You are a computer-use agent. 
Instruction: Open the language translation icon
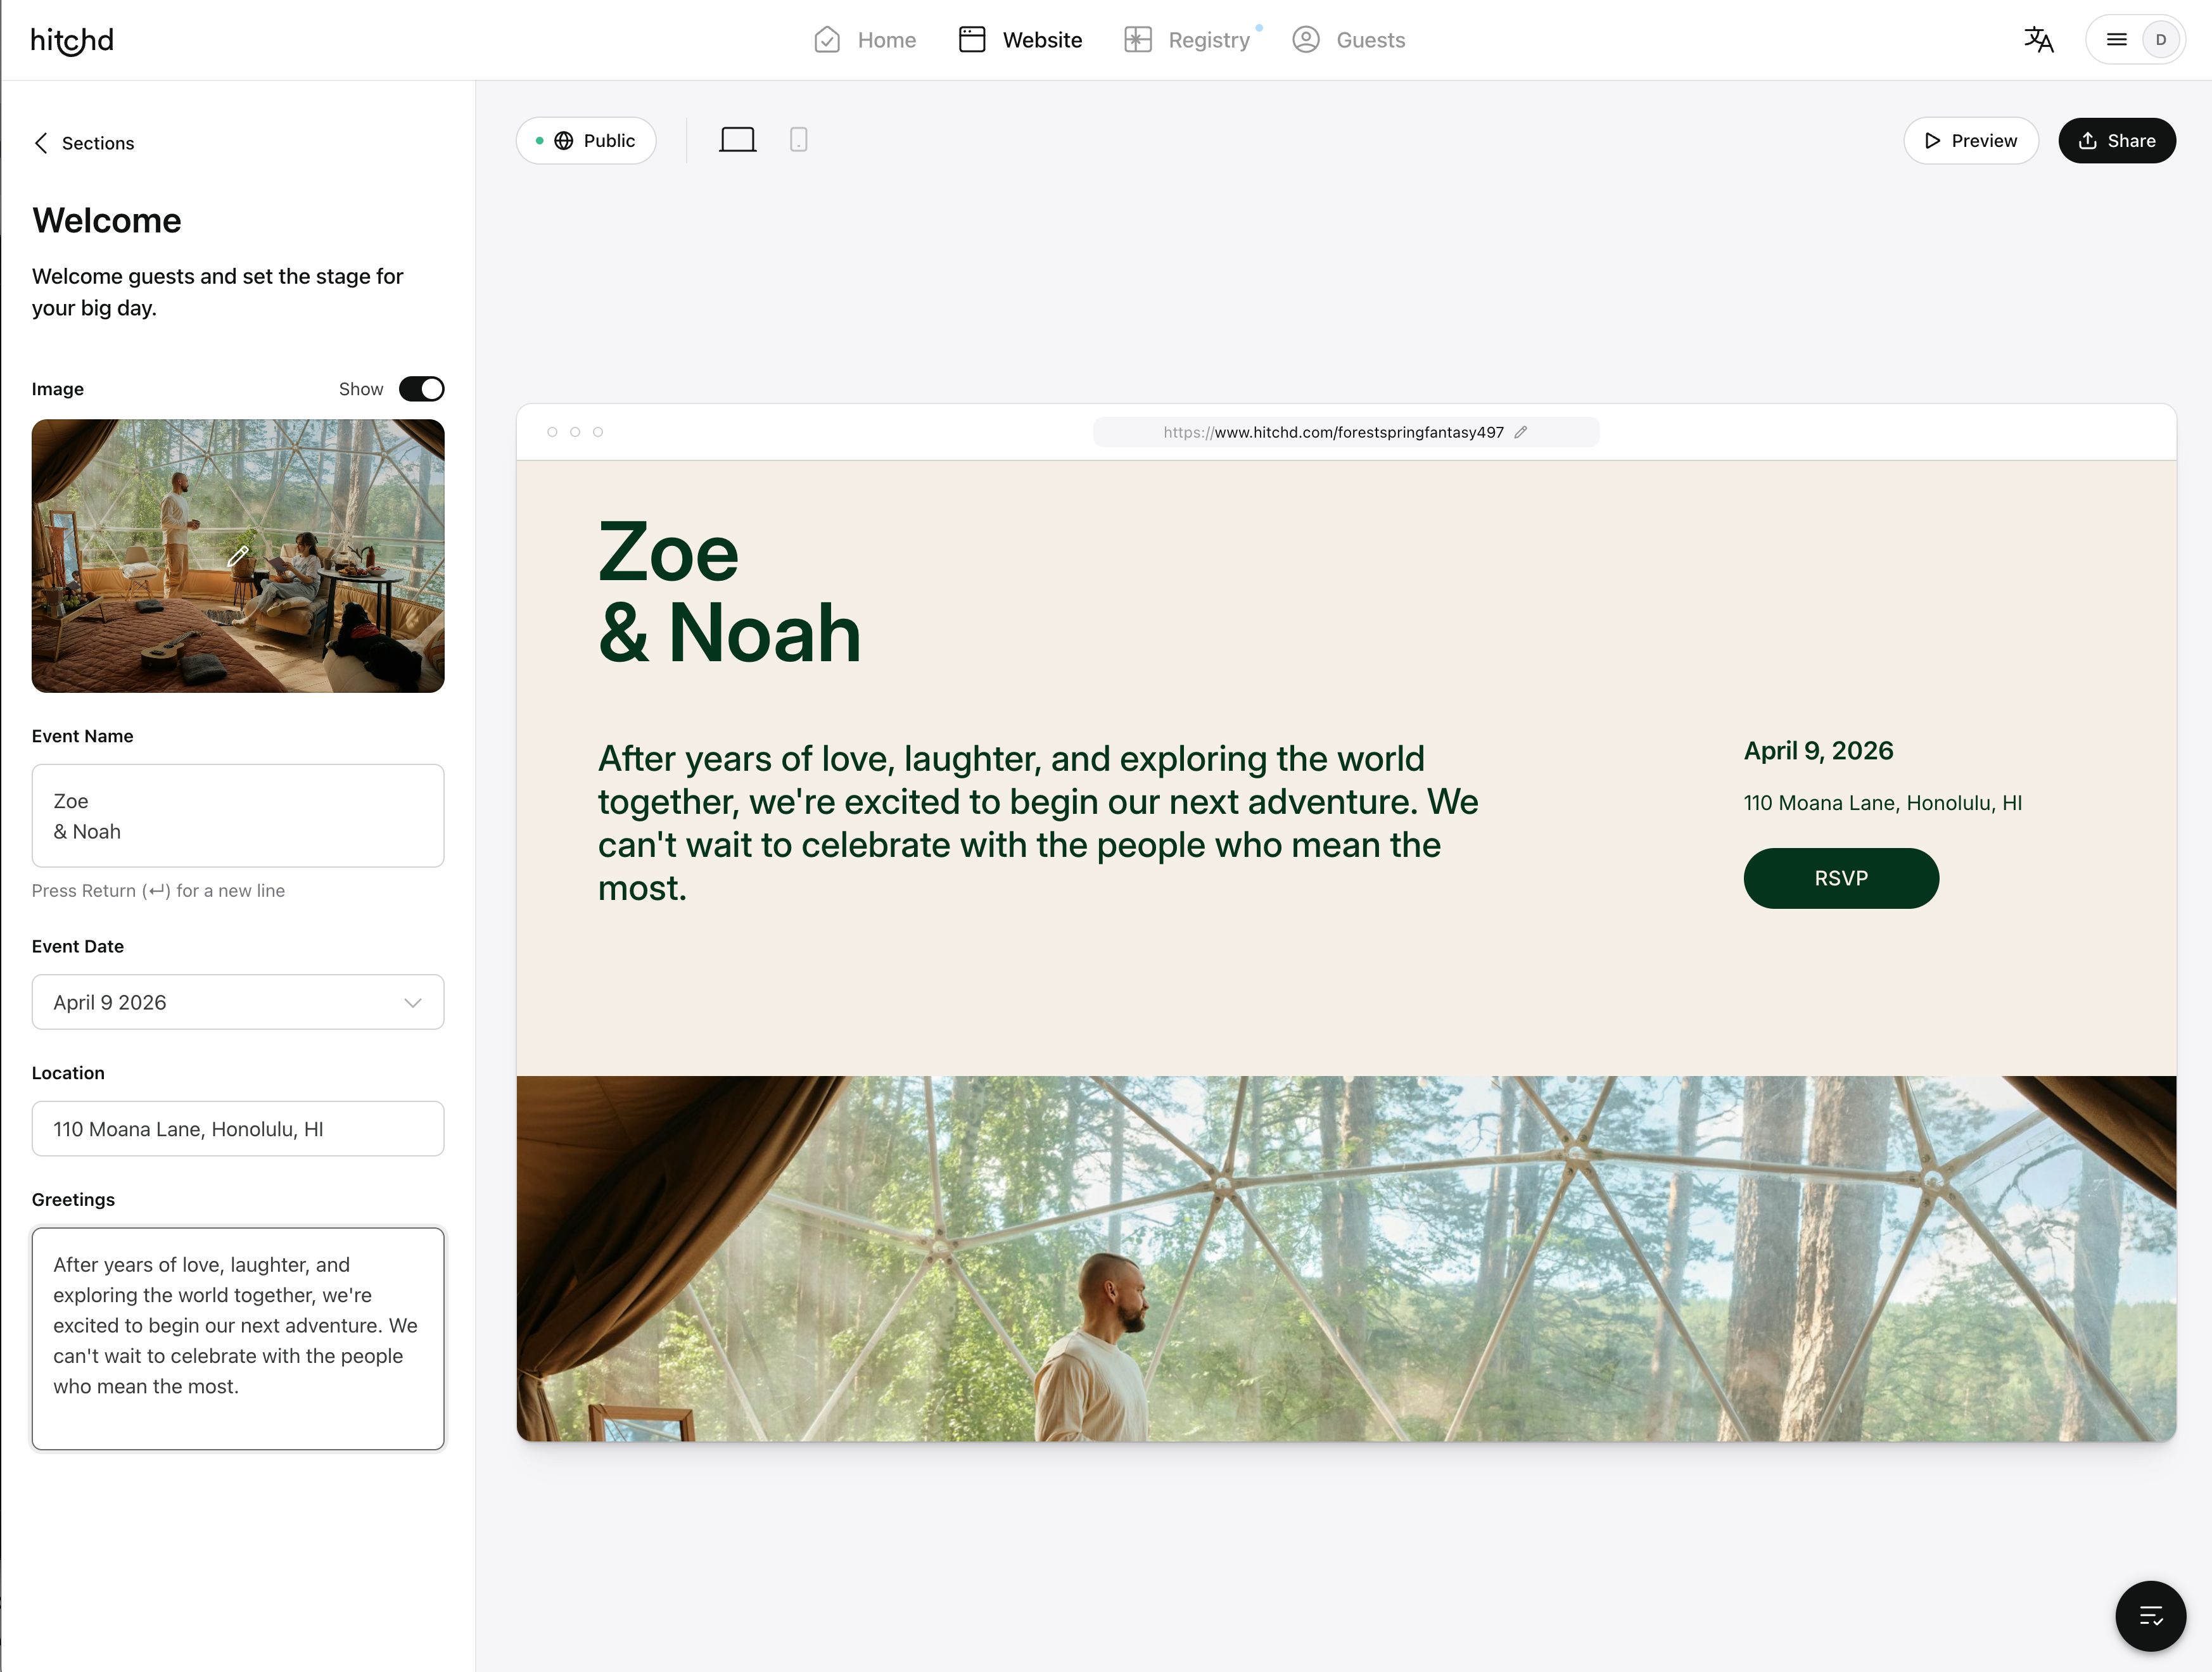point(2038,40)
